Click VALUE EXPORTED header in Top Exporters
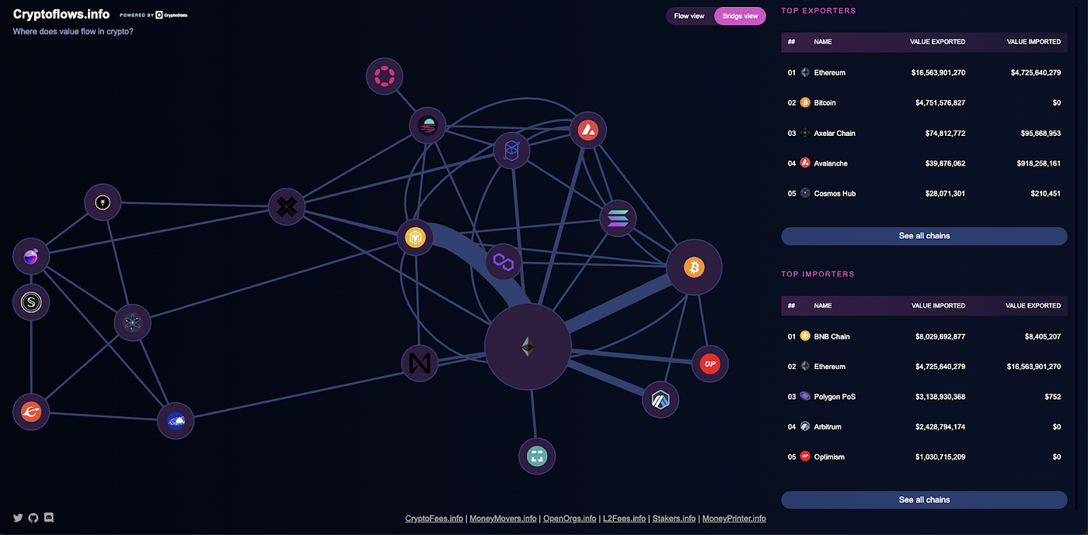 coord(937,42)
